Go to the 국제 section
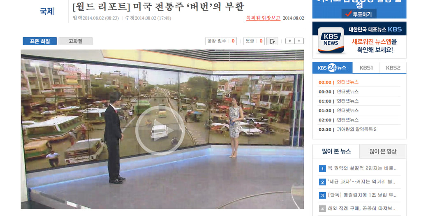This screenshot has width=421, height=216. [47, 11]
